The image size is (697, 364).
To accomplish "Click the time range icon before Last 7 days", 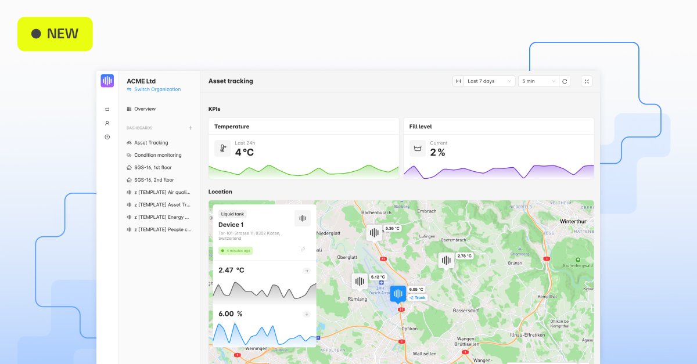I will coord(458,81).
